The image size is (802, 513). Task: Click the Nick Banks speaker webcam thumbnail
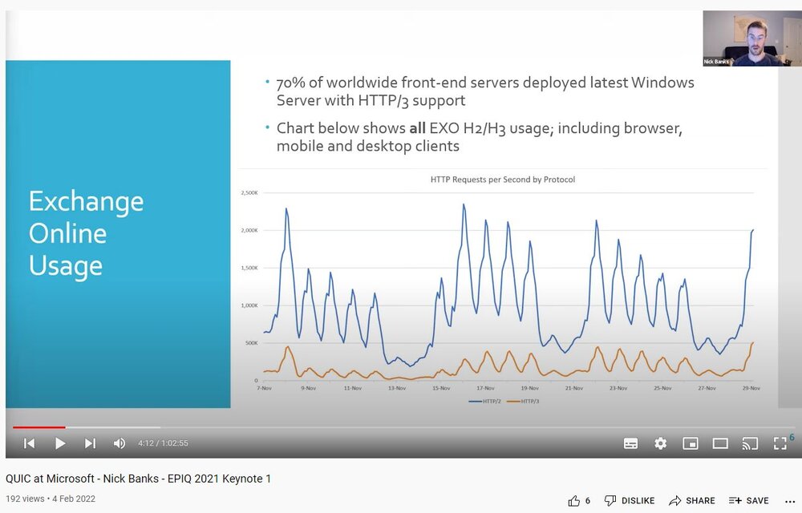coord(752,38)
